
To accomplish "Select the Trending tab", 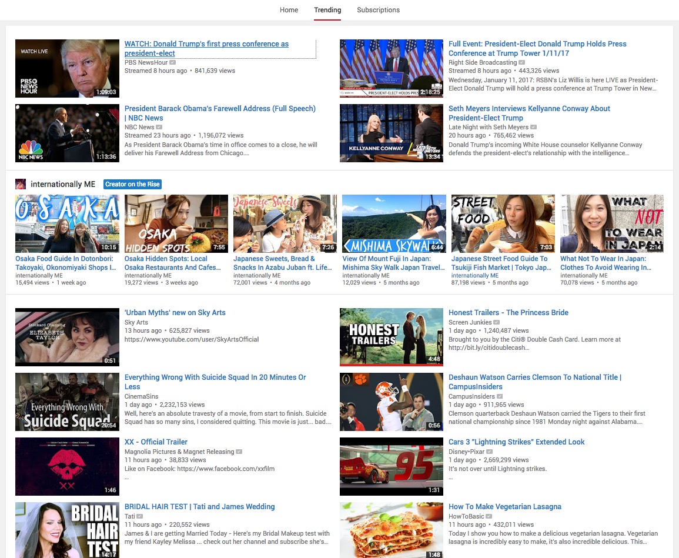I will tap(327, 10).
